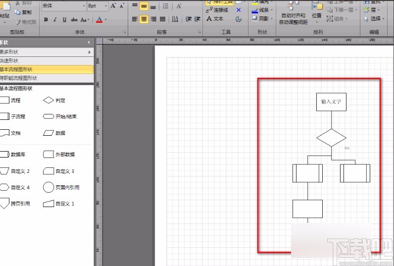Click the red font color button
Image resolution: width=394 pixels, height=266 pixels.
click(x=99, y=20)
